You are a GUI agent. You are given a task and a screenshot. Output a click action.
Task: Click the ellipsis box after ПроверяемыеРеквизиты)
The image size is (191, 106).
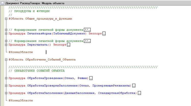coord(134,86)
